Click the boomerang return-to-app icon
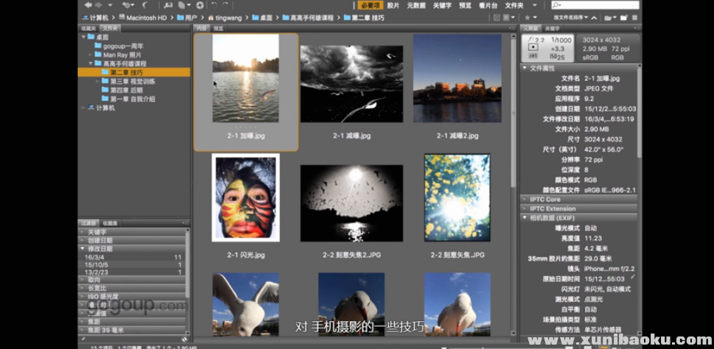 pyautogui.click(x=144, y=4)
